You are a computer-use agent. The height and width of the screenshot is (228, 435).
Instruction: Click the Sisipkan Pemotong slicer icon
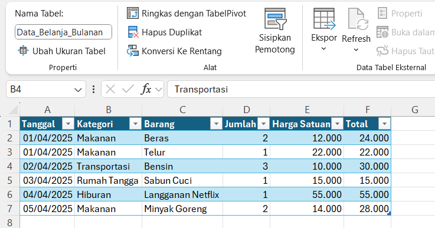(275, 19)
